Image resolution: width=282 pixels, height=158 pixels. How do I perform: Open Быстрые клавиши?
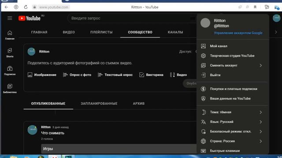pos(233,151)
